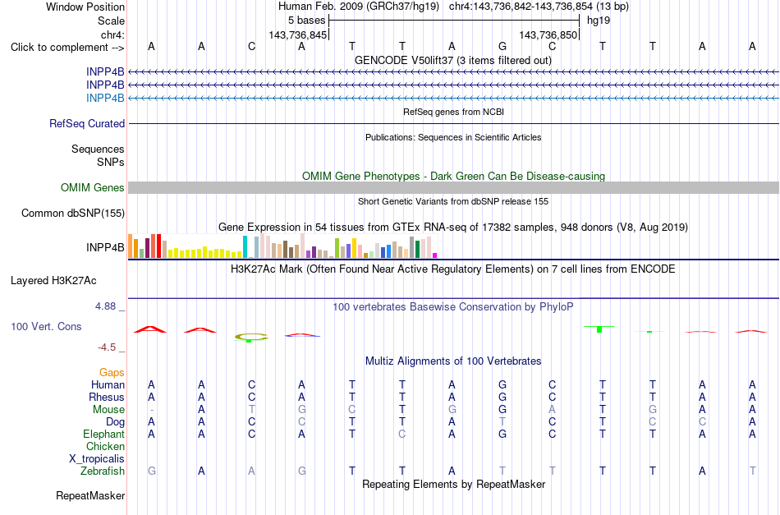Click the 4.88 conservation axis value
This screenshot has height=515, width=780.
105,306
